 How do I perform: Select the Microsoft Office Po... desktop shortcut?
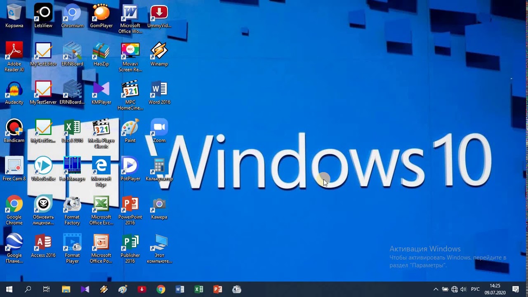click(101, 249)
